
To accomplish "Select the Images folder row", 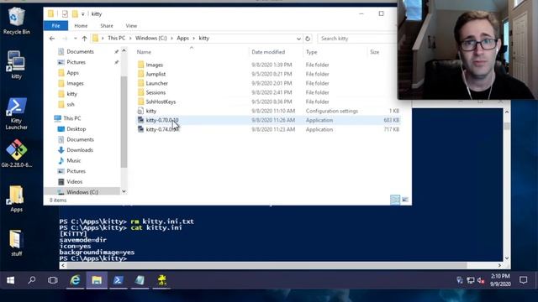I will [268, 65].
